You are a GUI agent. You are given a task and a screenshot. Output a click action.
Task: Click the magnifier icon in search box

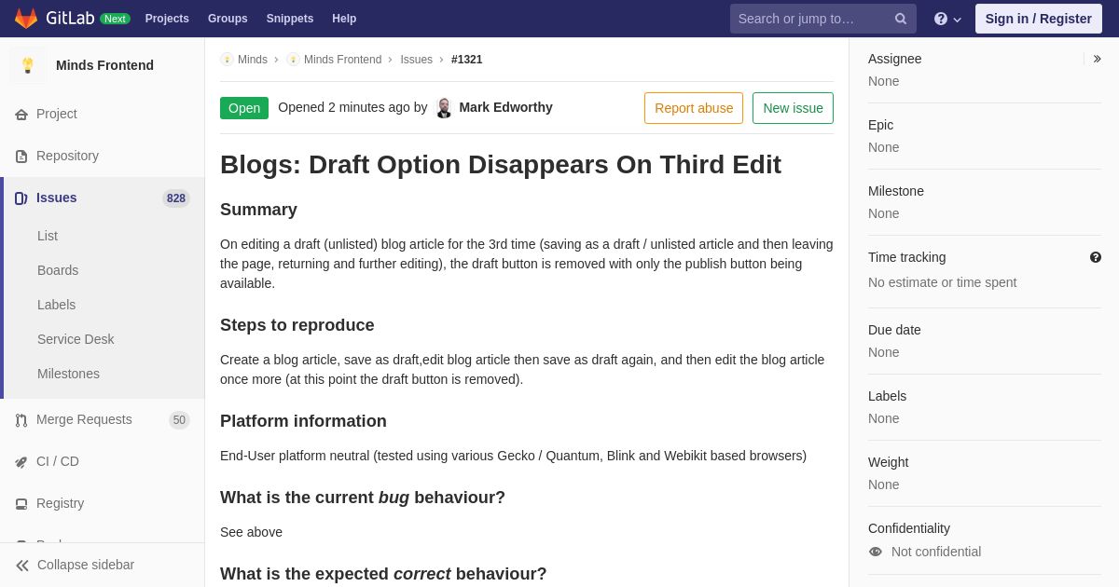click(x=901, y=19)
